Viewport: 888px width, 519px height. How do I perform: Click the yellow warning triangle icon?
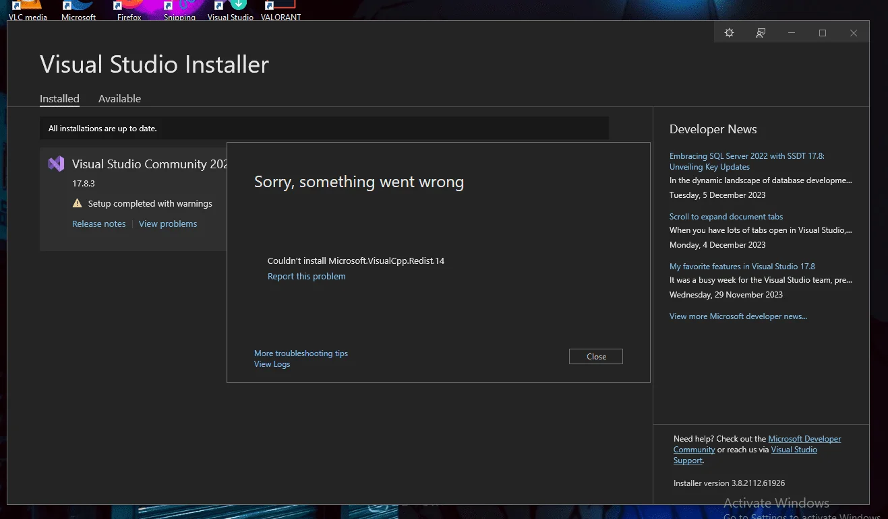pos(77,203)
